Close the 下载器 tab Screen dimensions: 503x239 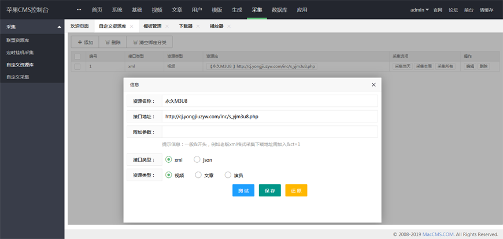click(198, 27)
